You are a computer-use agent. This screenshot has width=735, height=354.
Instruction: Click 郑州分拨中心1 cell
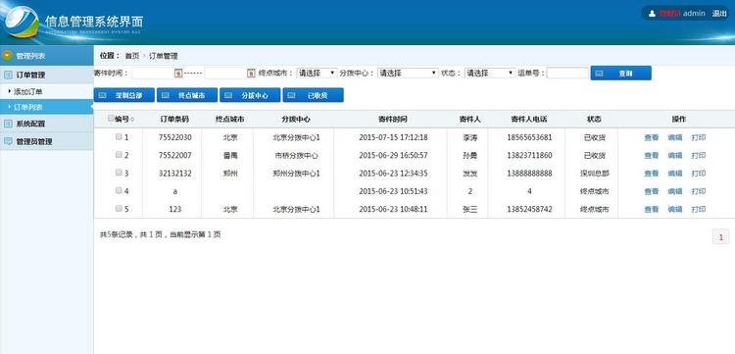pyautogui.click(x=296, y=173)
